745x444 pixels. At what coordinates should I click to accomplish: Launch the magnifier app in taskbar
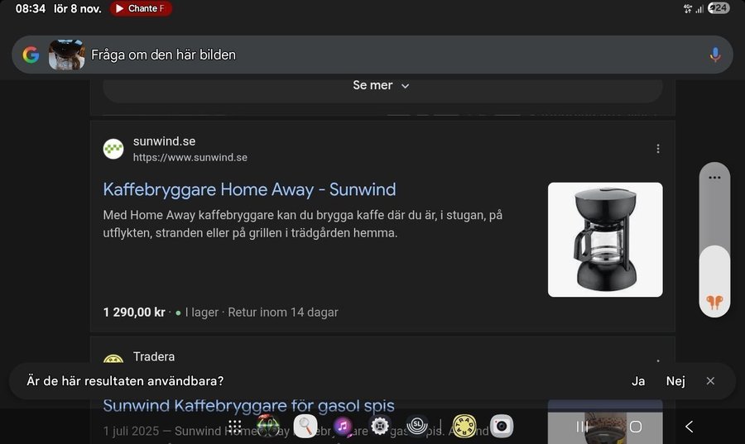click(305, 427)
